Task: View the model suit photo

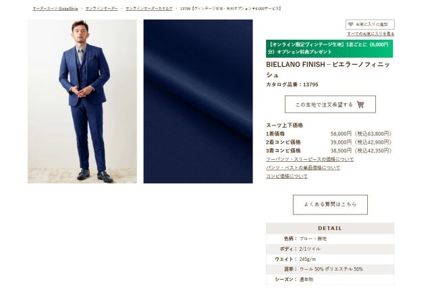Action: tap(82, 101)
